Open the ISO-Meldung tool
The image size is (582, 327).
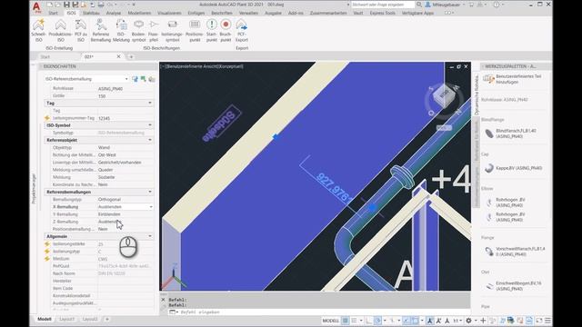[121, 30]
